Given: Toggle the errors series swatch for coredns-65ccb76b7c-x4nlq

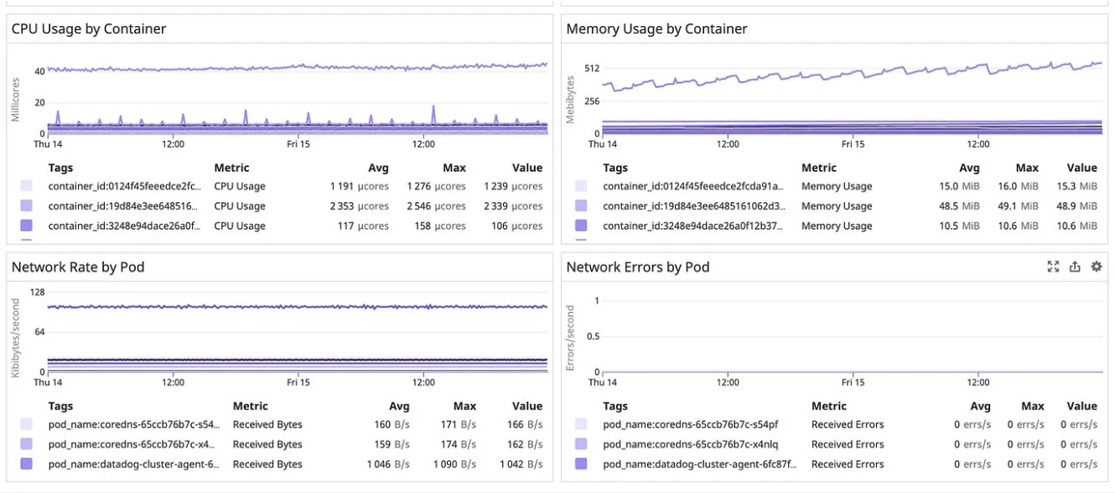Looking at the screenshot, I should coord(580,444).
